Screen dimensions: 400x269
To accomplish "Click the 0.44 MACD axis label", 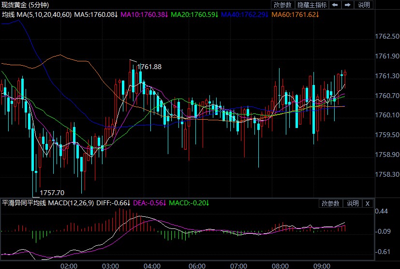I will [x=381, y=211].
